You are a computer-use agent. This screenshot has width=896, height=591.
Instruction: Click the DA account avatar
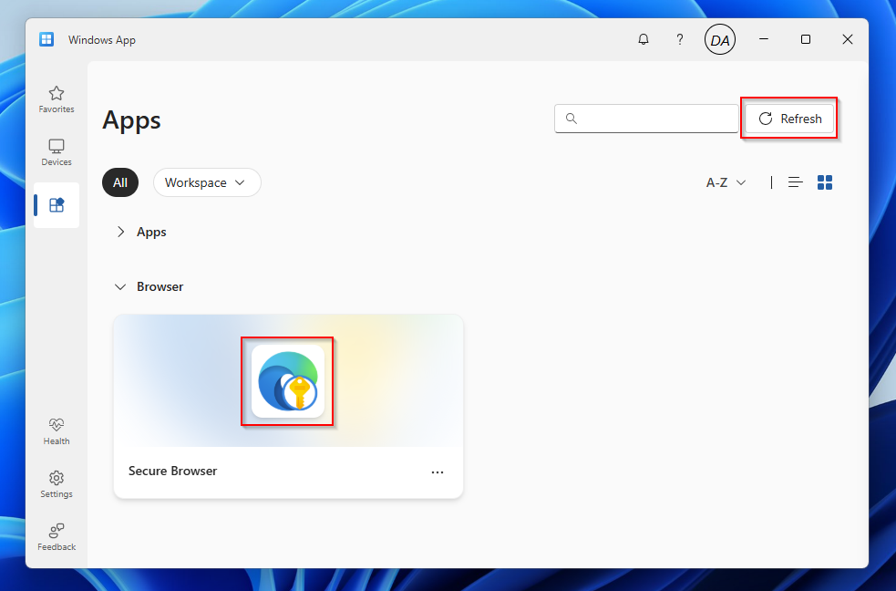click(x=719, y=40)
